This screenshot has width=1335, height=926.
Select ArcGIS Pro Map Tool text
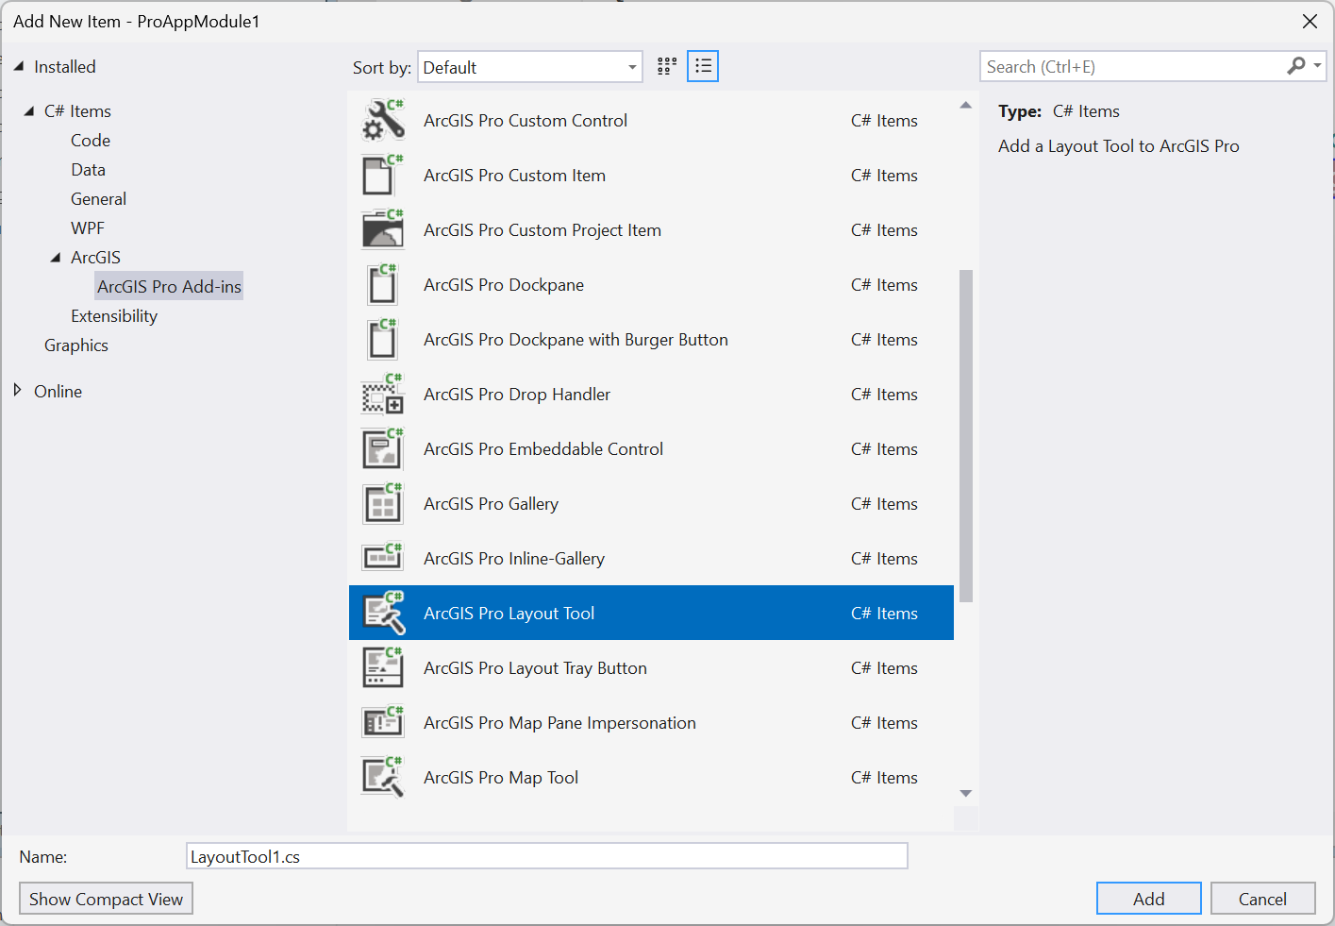(x=501, y=777)
